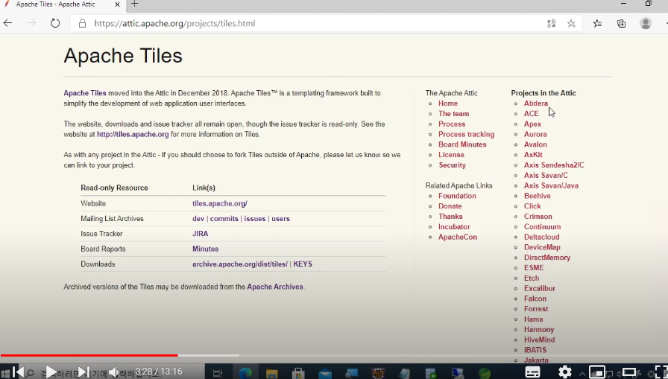668x379 pixels.
Task: Open the HiveMind project link
Action: tap(539, 340)
